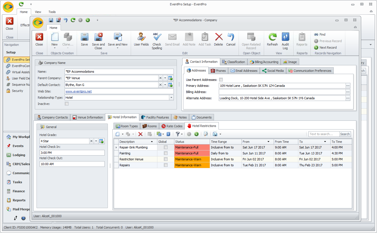The width and height of the screenshot is (377, 233).
Task: Open the Billing/Accounting tab
Action: point(264,62)
